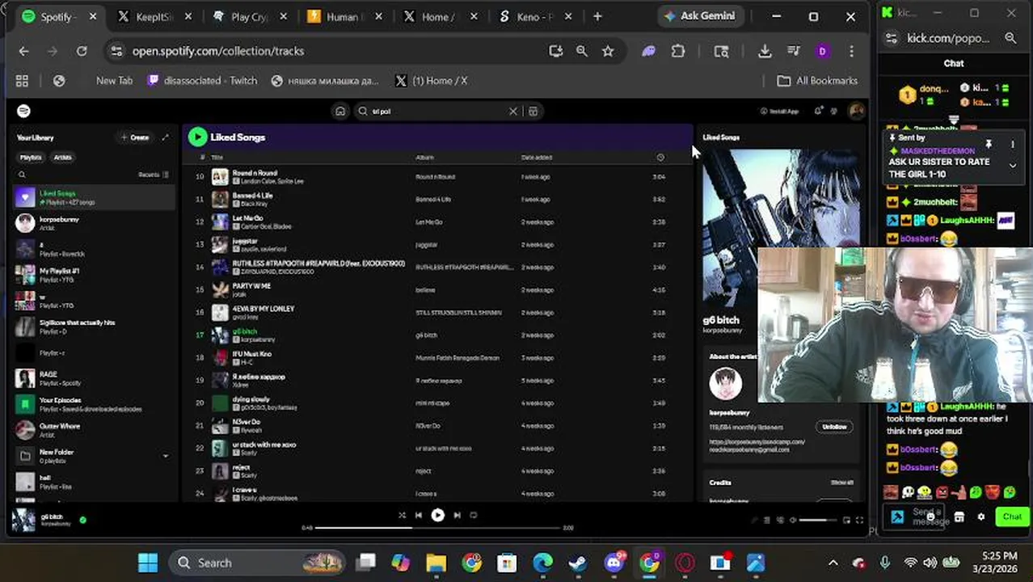Open Sigilkore that actually hits playlist
Image resolution: width=1033 pixels, height=582 pixels.
coord(94,327)
